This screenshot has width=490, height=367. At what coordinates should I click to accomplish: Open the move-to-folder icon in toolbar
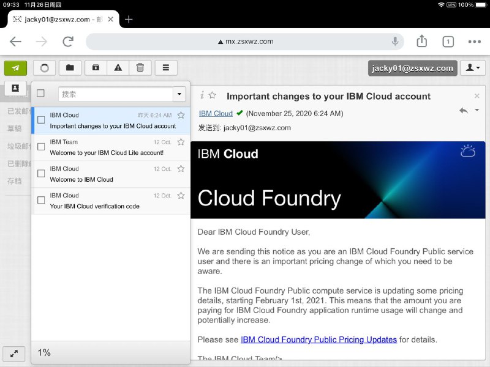(x=70, y=68)
